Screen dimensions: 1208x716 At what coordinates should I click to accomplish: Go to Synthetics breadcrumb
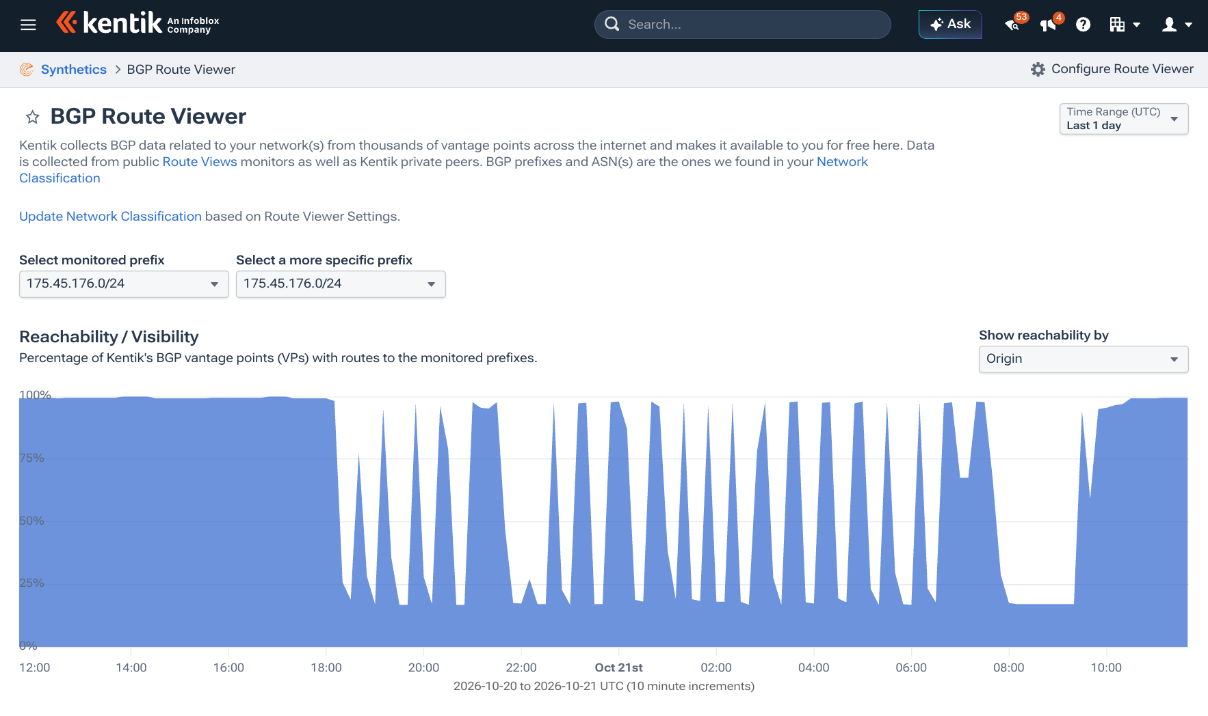point(74,70)
